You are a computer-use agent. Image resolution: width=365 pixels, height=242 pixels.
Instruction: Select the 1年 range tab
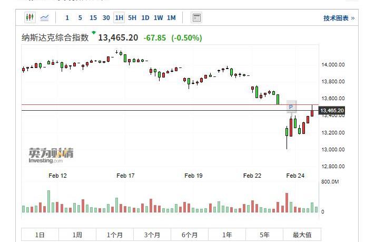(227, 235)
